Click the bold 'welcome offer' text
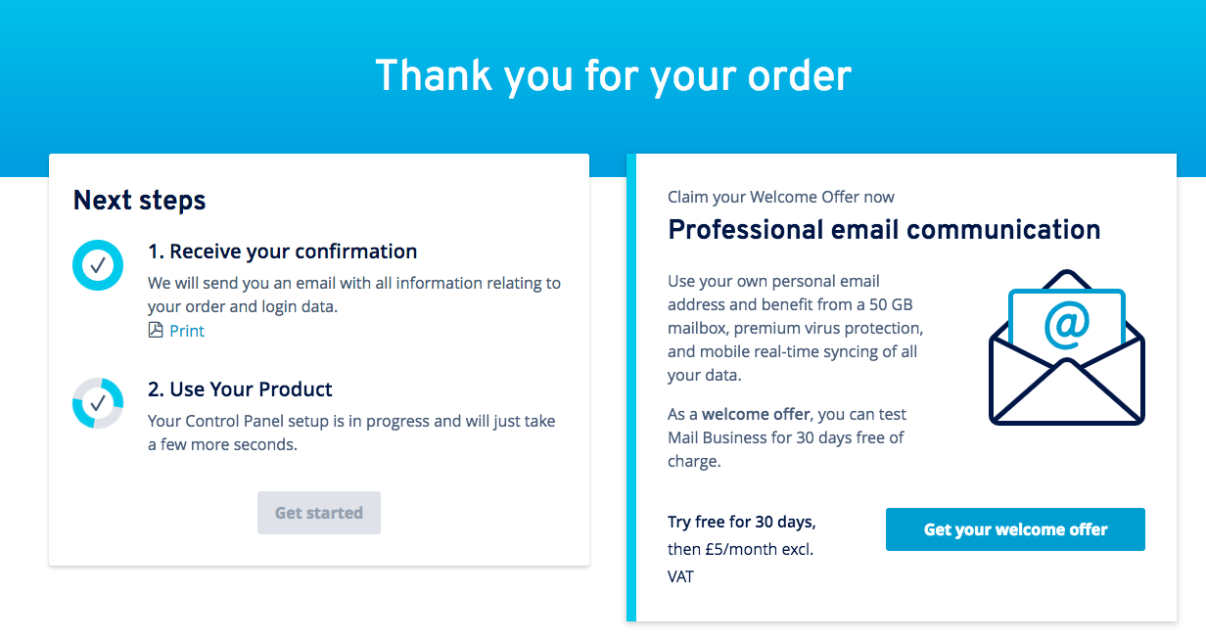Screen dimensions: 1206x640 [757, 414]
